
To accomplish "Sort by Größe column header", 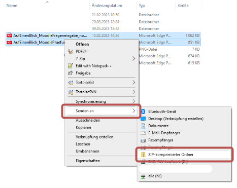I will click(x=183, y=6).
